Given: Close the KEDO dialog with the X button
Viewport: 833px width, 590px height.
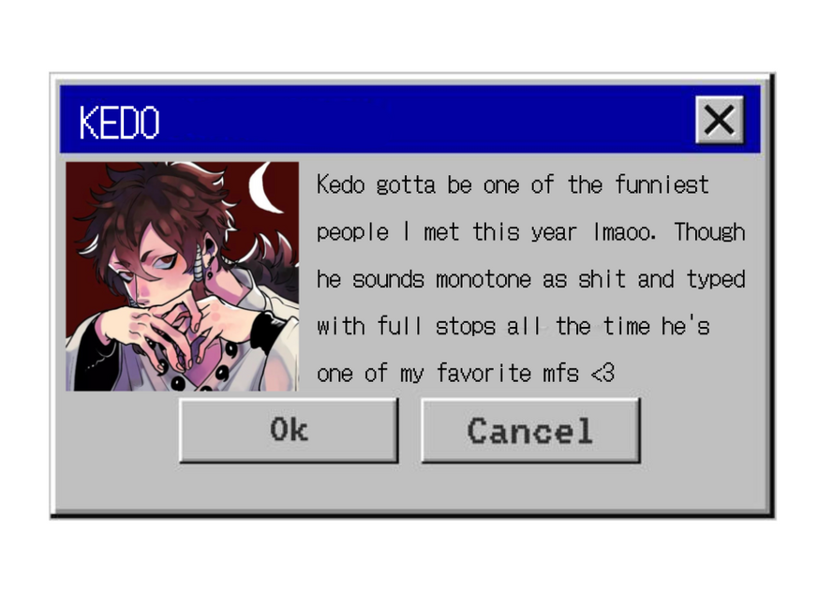Looking at the screenshot, I should (720, 120).
